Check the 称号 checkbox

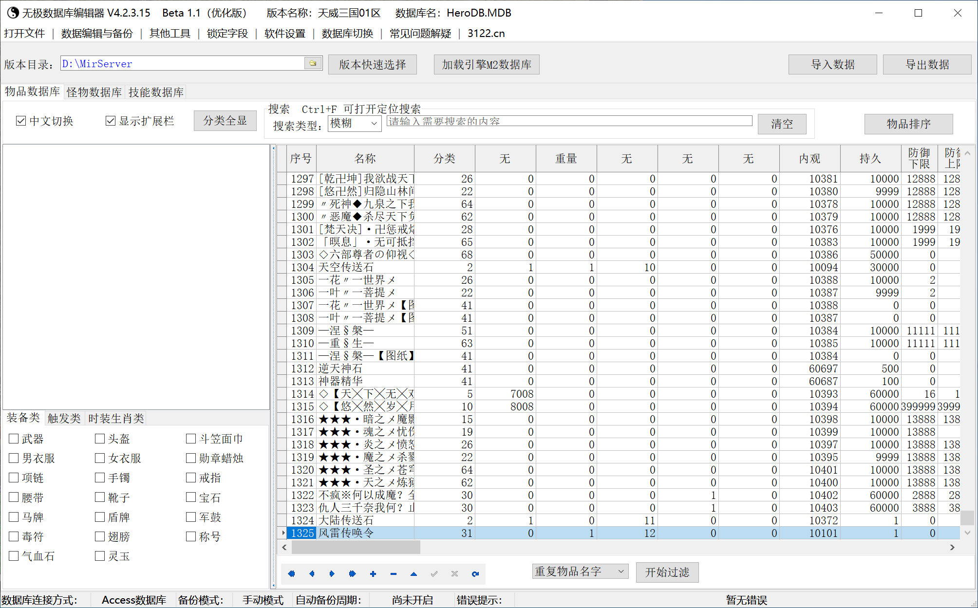point(191,536)
